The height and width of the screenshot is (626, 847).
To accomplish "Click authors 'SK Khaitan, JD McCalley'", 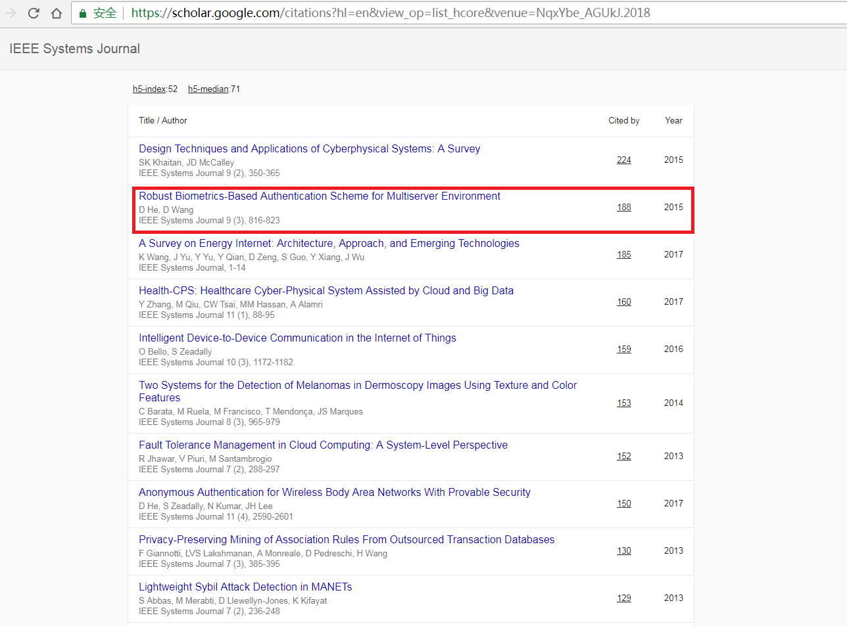I will tap(186, 163).
